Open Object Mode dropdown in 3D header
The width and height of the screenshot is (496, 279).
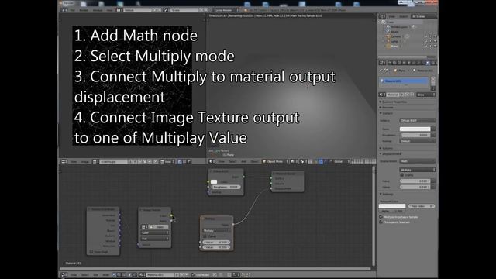tap(275, 162)
